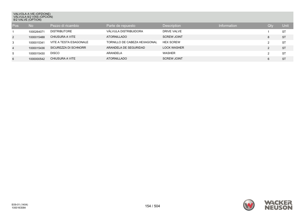Click the Pezzo di ricambio header
305x216 pixels.
65,26
